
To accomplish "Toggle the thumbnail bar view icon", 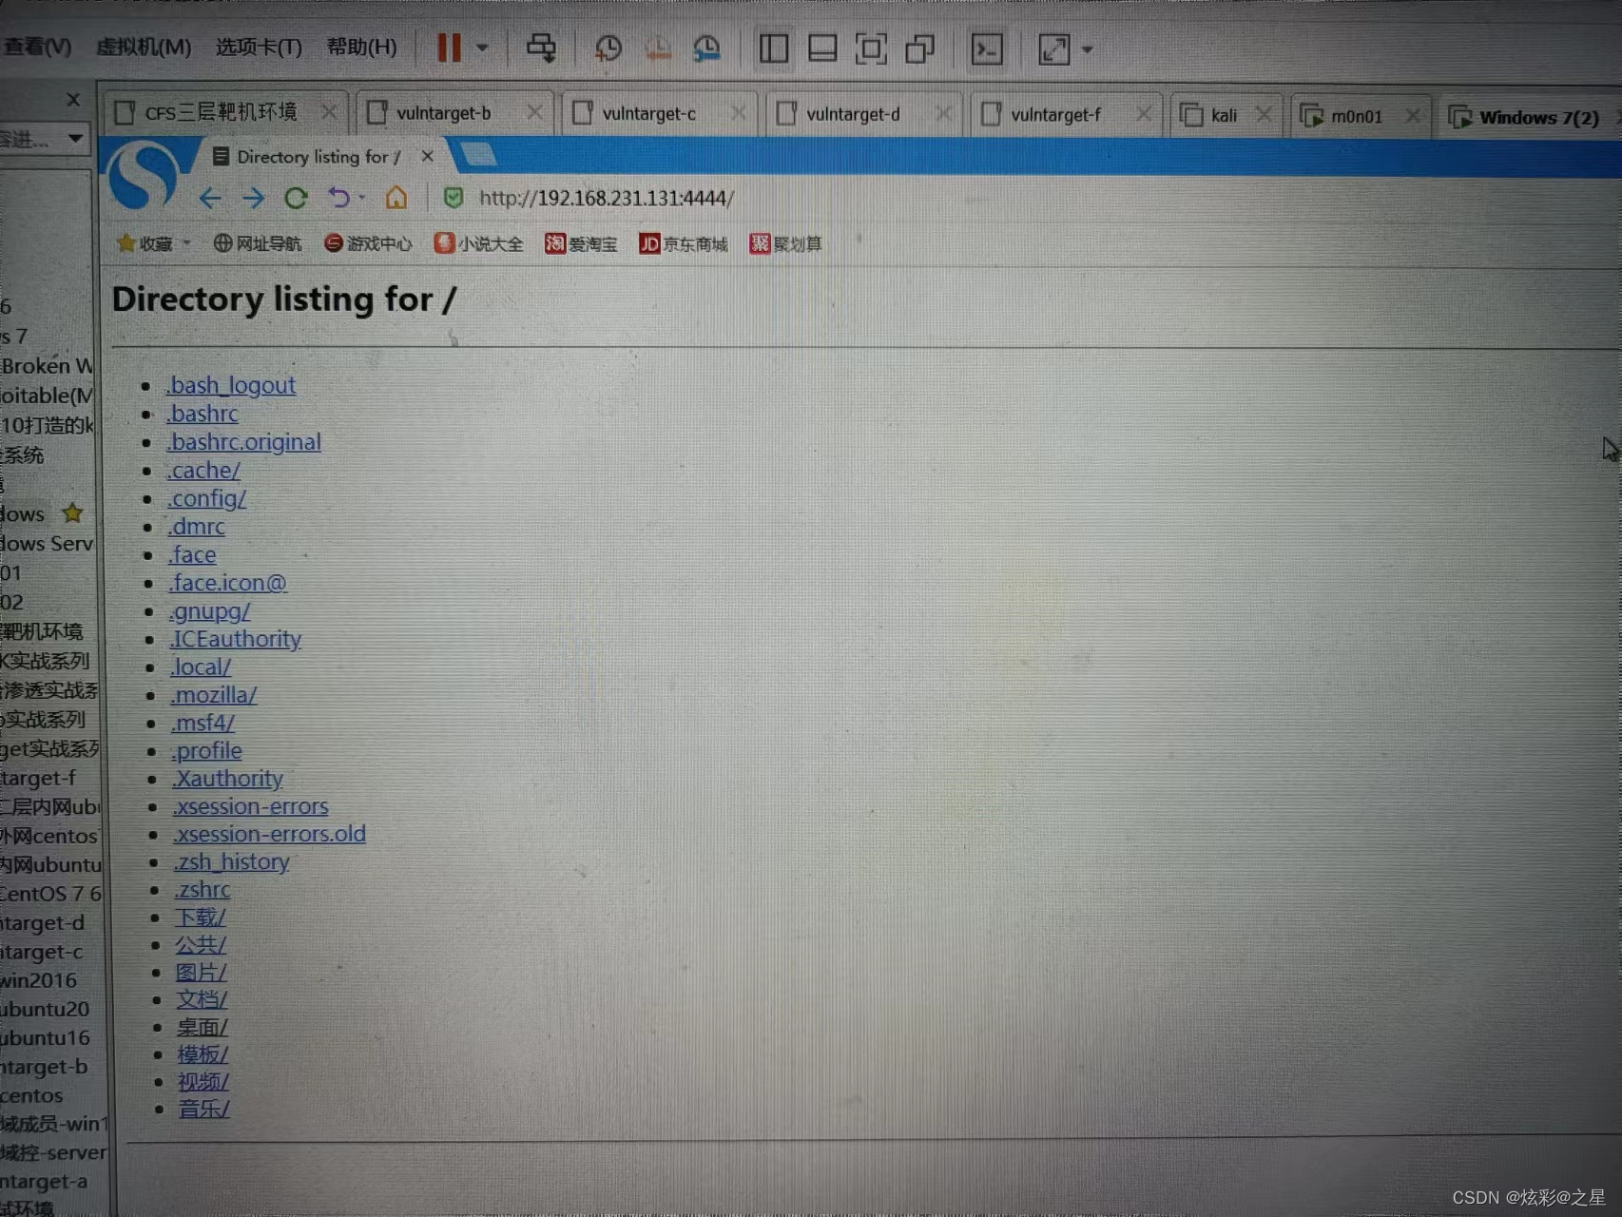I will tap(821, 48).
